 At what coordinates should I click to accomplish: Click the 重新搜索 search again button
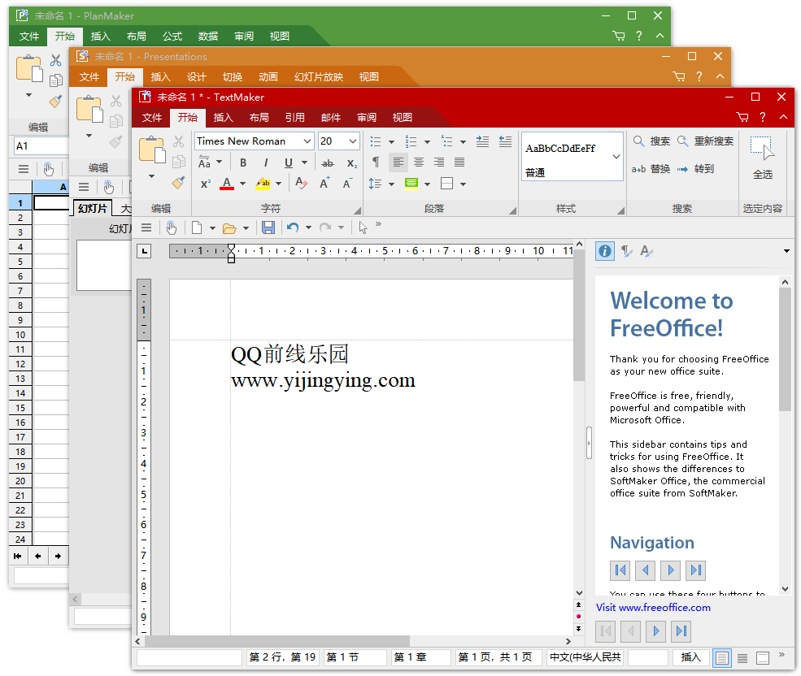point(706,141)
